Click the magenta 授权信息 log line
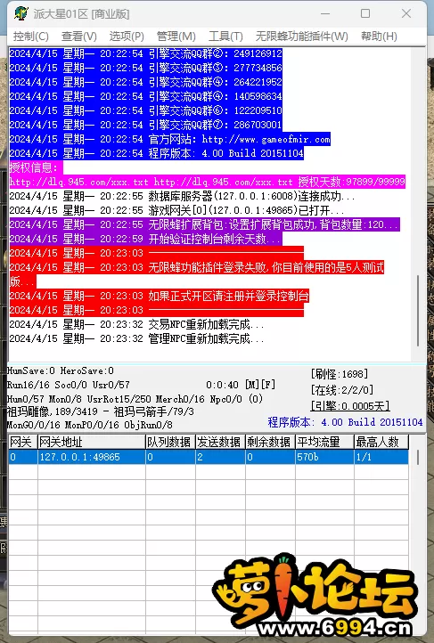Image resolution: width=434 pixels, height=643 pixels. (x=37, y=167)
